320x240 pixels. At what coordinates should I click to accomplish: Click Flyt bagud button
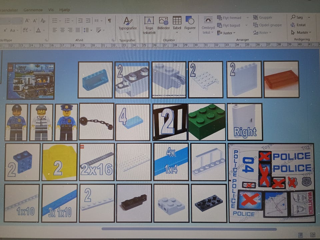(x=228, y=25)
